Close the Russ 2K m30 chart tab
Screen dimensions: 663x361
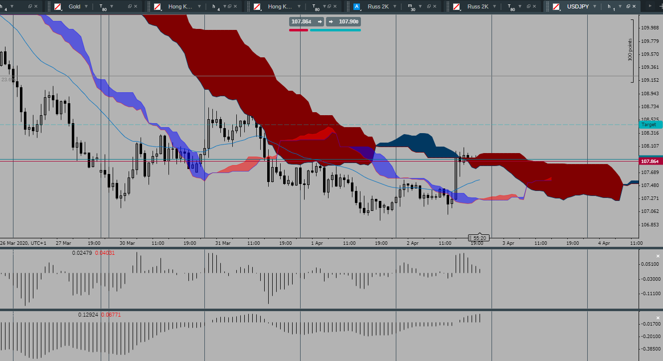click(435, 6)
